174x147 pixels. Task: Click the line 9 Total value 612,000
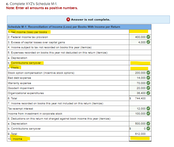point(140,134)
